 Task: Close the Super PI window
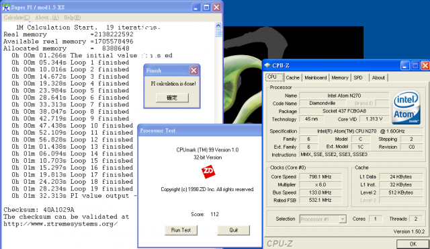pos(216,7)
